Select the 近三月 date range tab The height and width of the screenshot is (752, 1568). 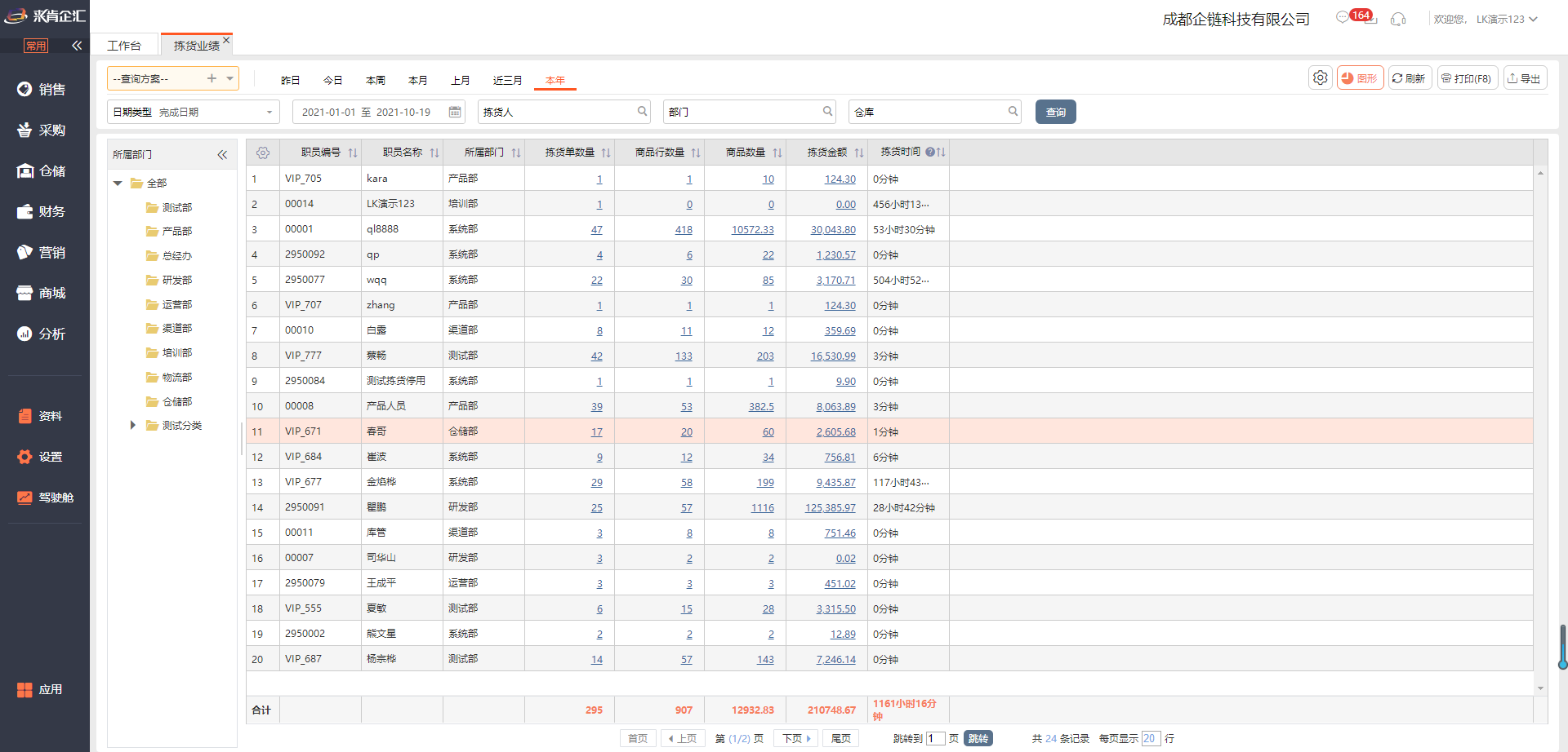point(507,80)
